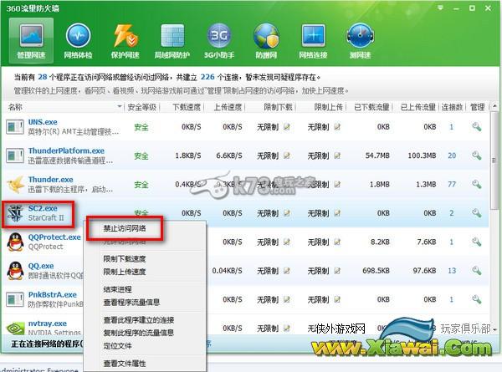Image resolution: width=502 pixels, height=372 pixels.
Task: Edit download limit icon for UNS.exe
Action: [x=287, y=127]
